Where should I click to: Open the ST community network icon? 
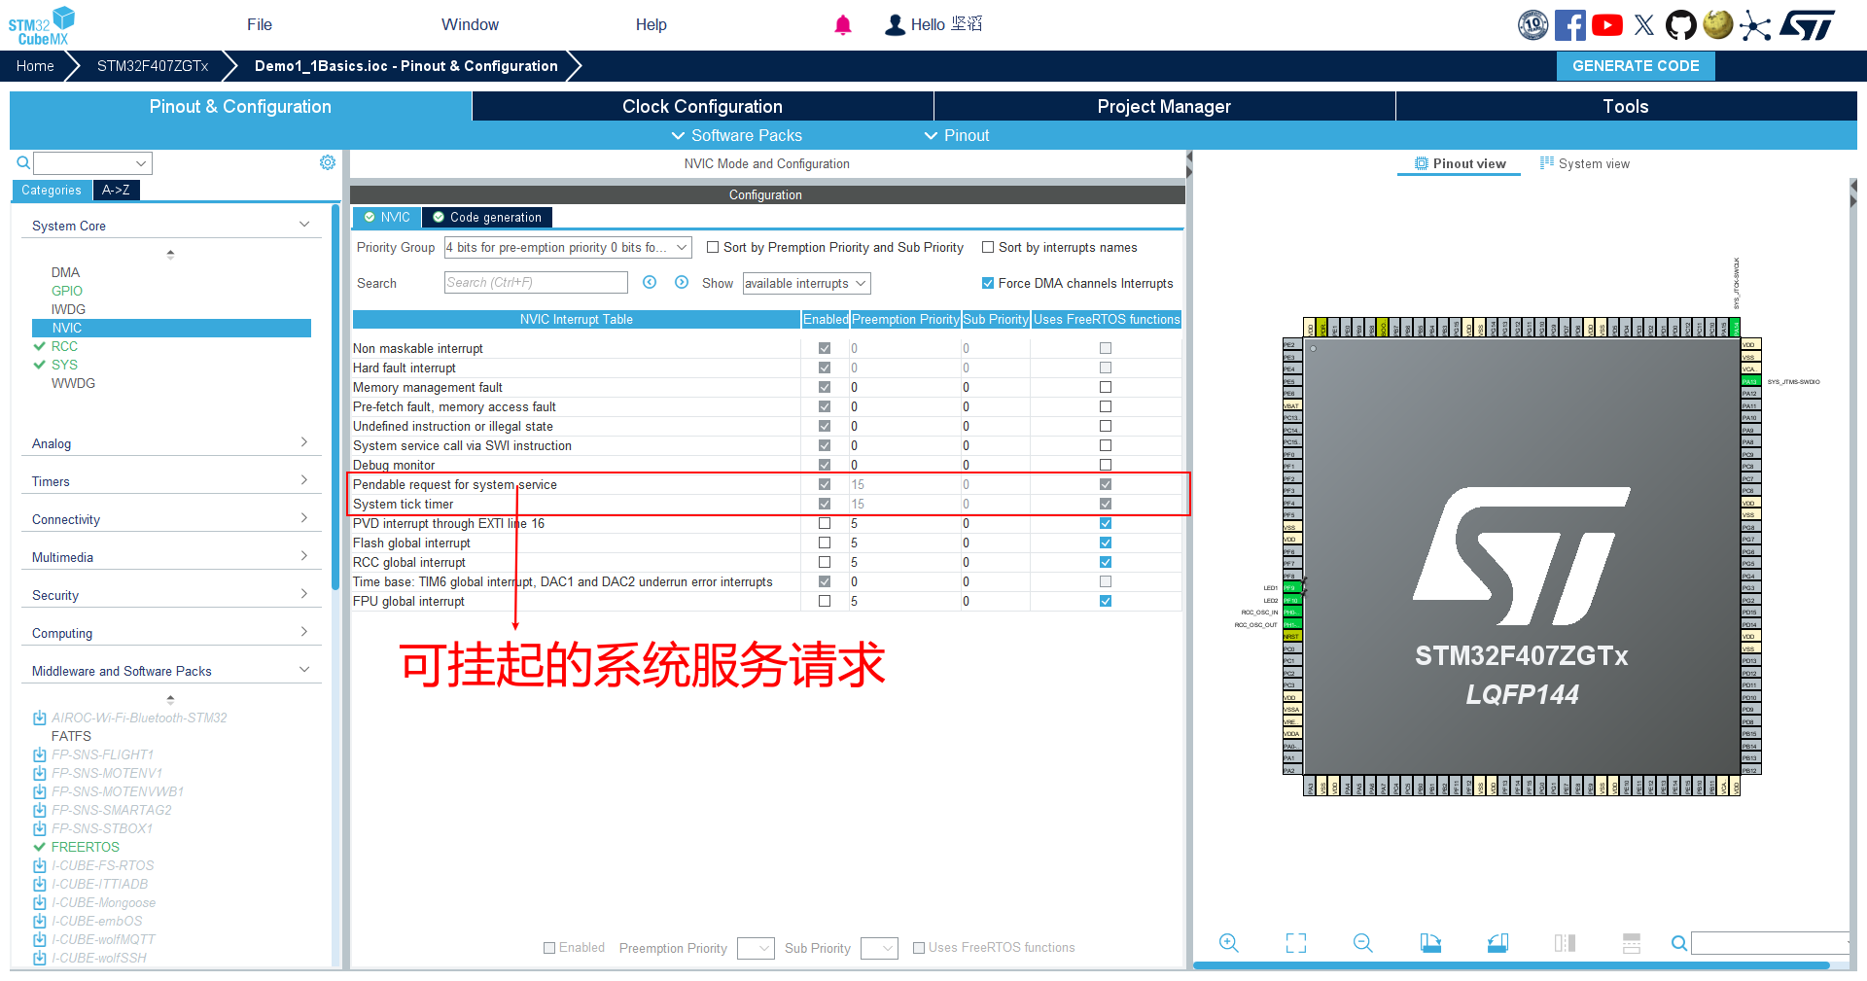[1755, 25]
